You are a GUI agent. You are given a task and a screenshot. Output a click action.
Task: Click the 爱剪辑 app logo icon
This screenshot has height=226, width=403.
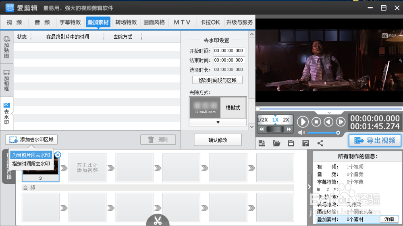10,8
